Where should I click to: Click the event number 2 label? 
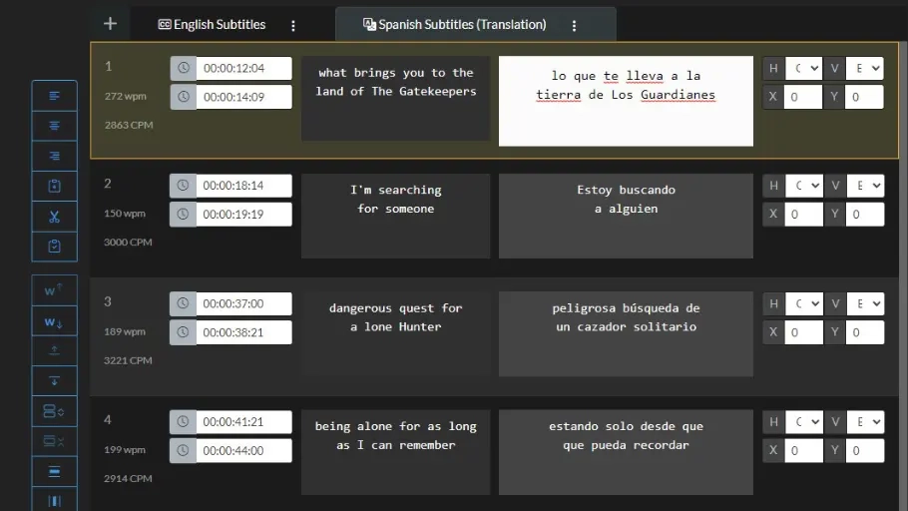[108, 184]
